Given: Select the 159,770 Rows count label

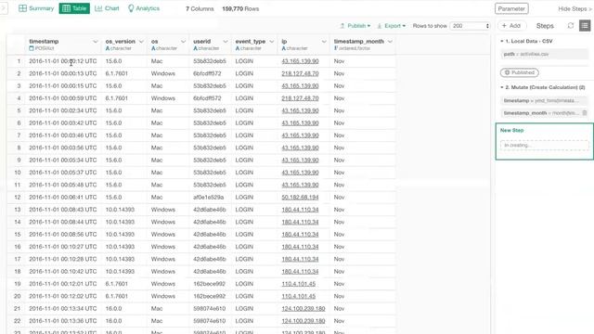Looking at the screenshot, I should click(240, 8).
